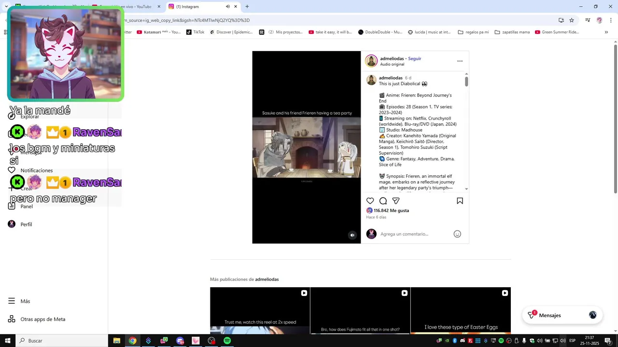Install the app via the address bar icon
The height and width of the screenshot is (347, 618).
pos(561,20)
